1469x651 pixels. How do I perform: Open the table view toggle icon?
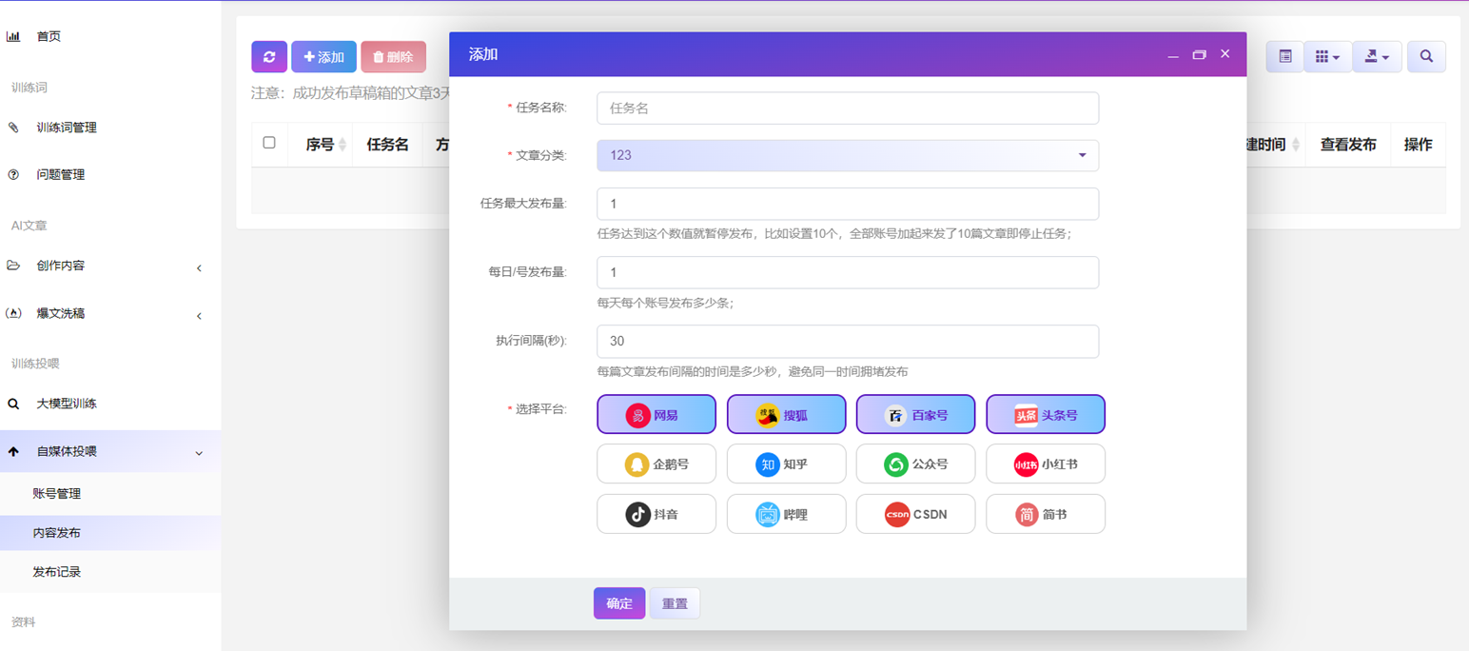point(1284,57)
